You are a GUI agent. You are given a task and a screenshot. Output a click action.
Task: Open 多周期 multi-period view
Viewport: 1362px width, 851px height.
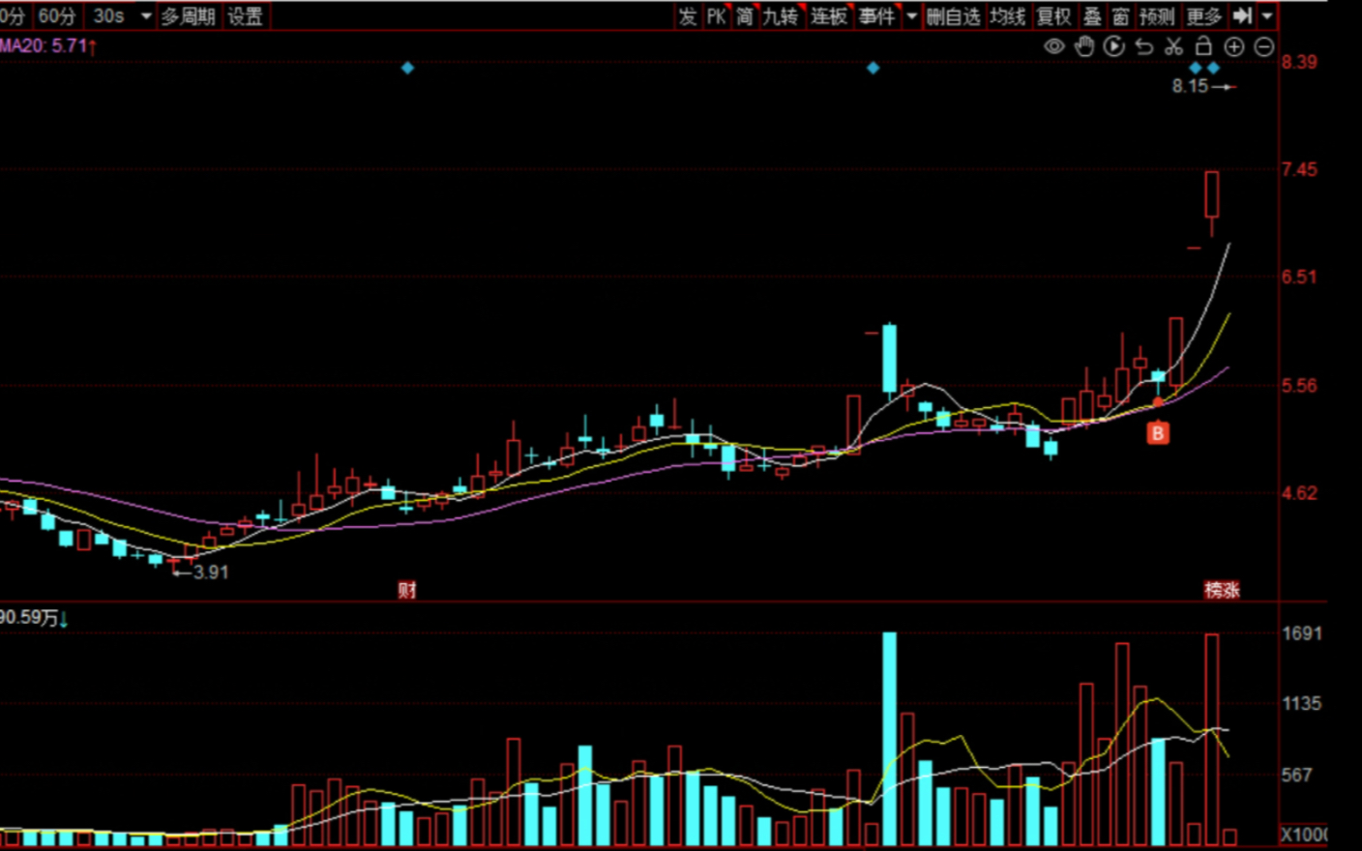pos(188,15)
